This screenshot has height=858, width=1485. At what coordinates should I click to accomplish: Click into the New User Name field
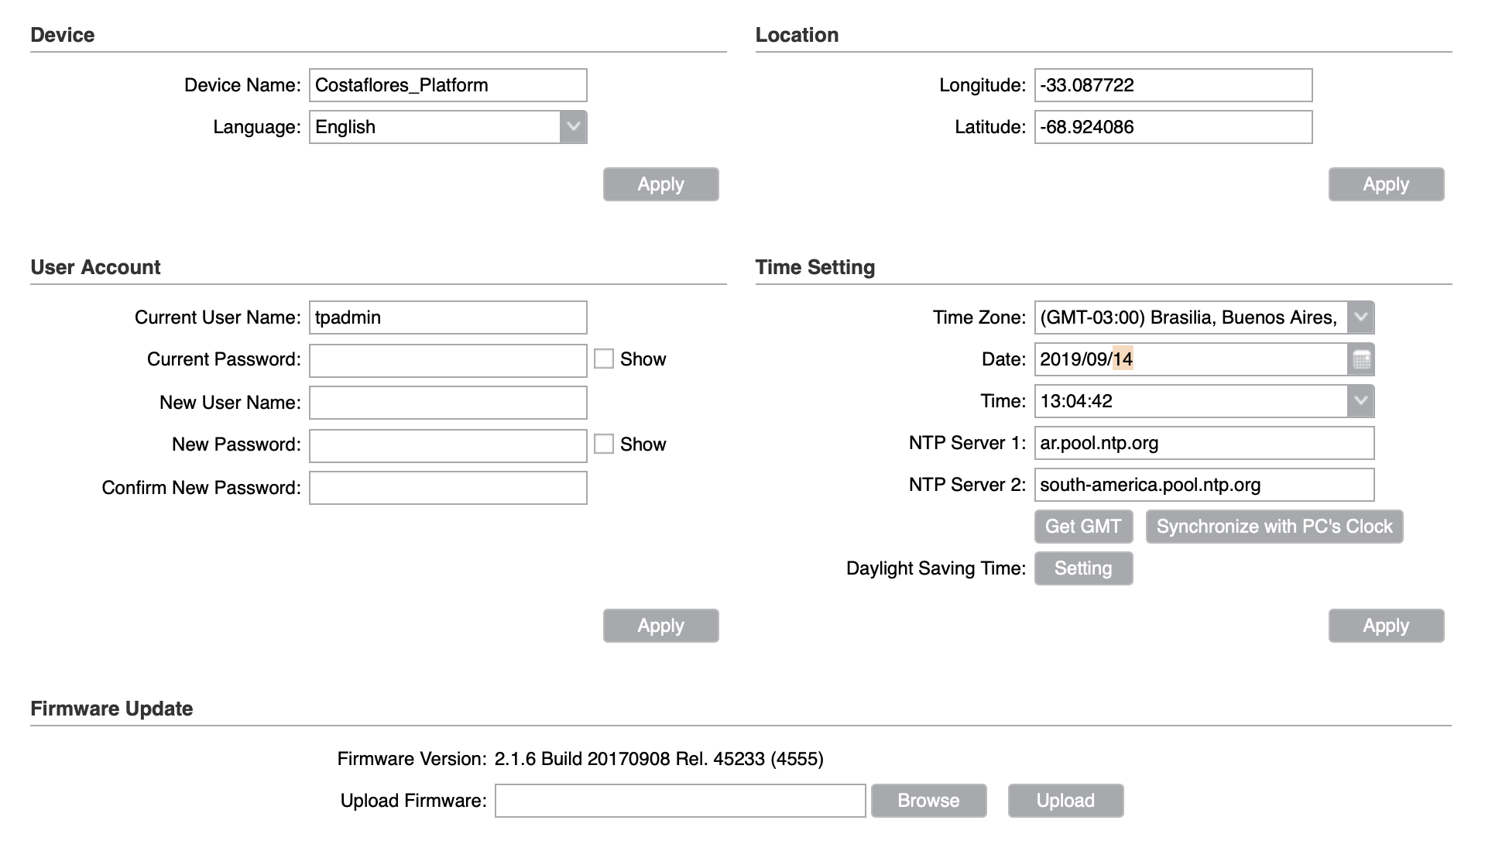[448, 403]
